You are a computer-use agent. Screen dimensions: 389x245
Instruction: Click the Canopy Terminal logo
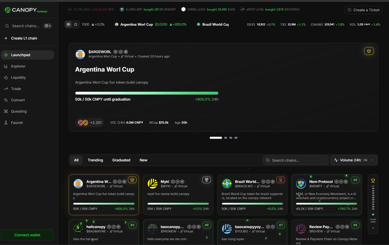tap(26, 10)
